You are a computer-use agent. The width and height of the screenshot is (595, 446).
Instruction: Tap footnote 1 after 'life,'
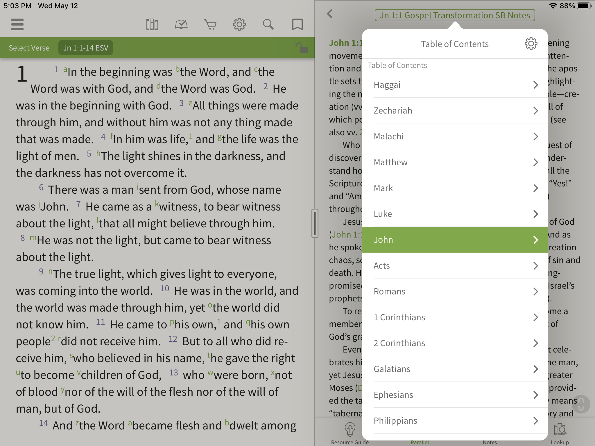coord(191,136)
